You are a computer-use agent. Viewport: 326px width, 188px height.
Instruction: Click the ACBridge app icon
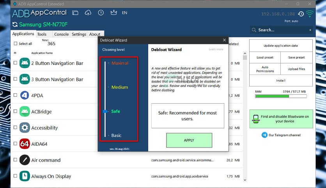(x=25, y=111)
